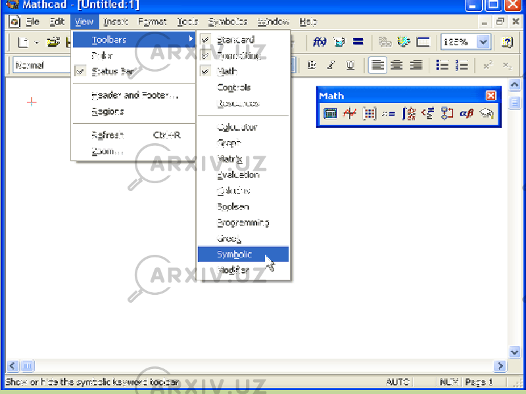The width and height of the screenshot is (526, 394).
Task: Open the zoom percentage dropdown
Action: [x=483, y=42]
